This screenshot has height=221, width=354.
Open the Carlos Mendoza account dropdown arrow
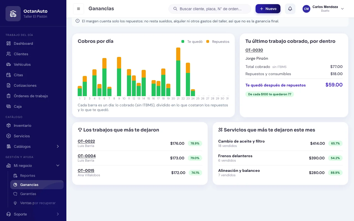[x=342, y=9]
